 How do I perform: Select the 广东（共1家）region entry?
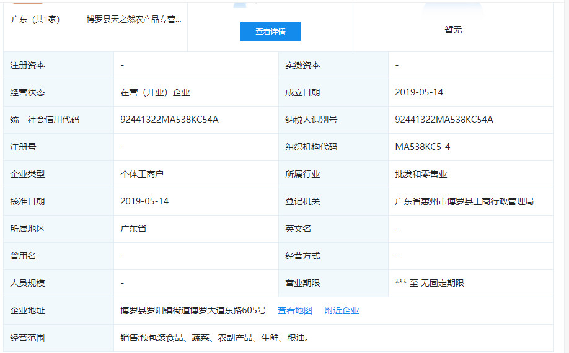coord(35,19)
